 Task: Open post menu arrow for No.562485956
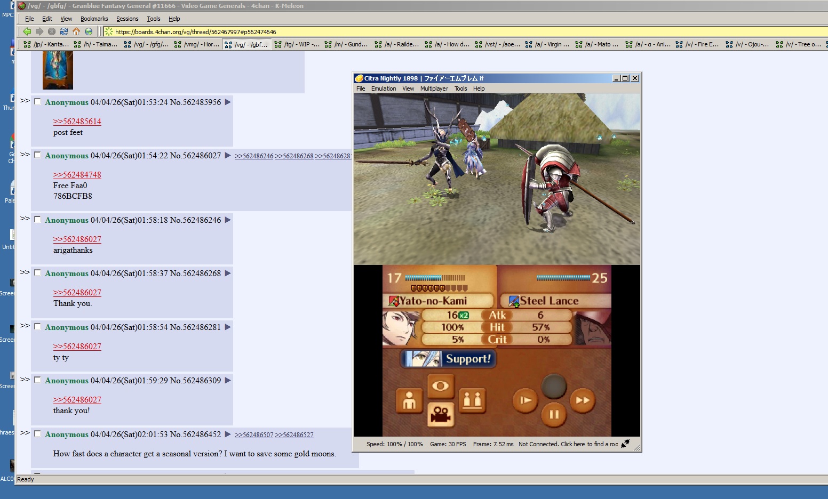pos(228,102)
